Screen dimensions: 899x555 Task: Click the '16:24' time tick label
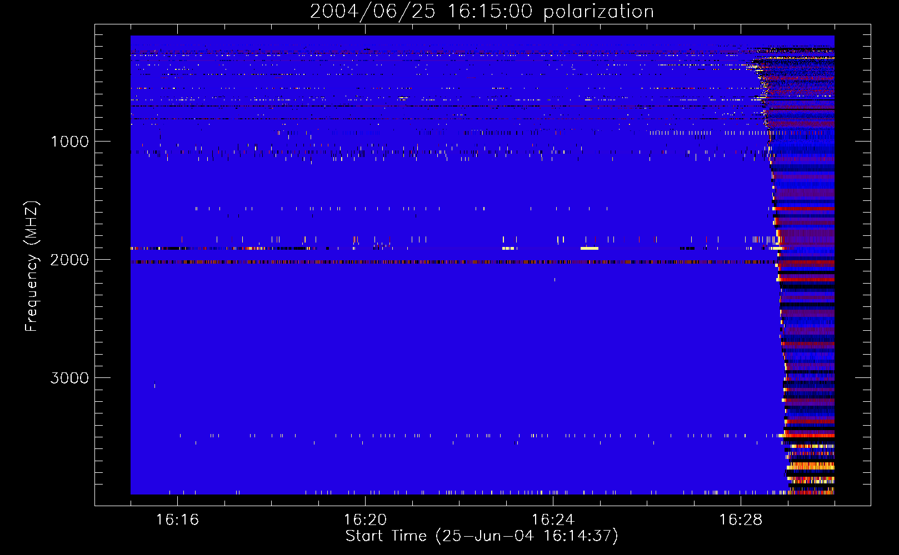[553, 520]
